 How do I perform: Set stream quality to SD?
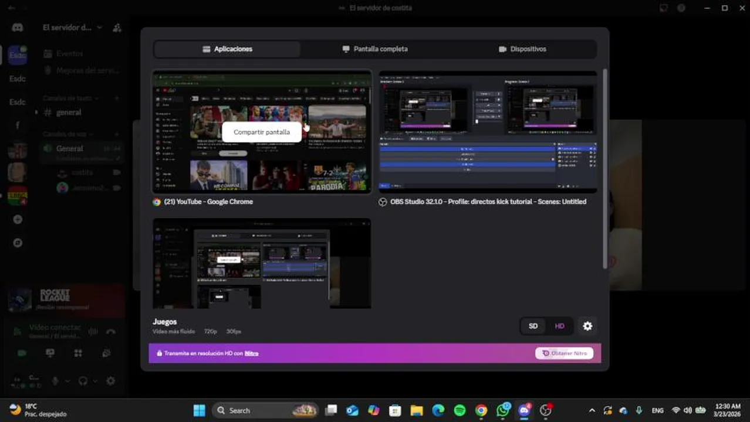(533, 326)
